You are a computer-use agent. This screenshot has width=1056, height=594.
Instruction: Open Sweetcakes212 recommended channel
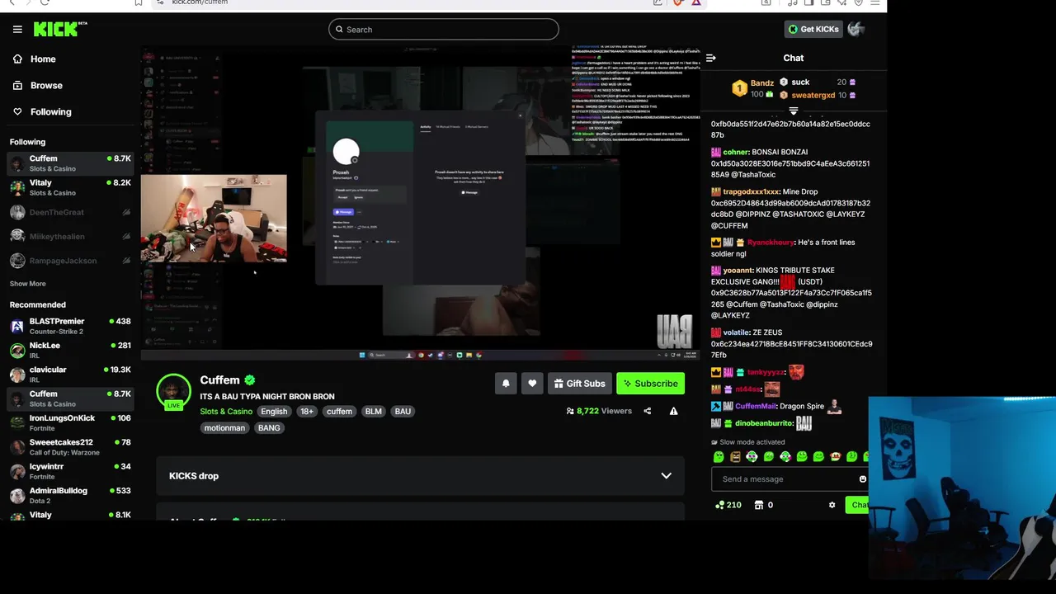(x=70, y=446)
